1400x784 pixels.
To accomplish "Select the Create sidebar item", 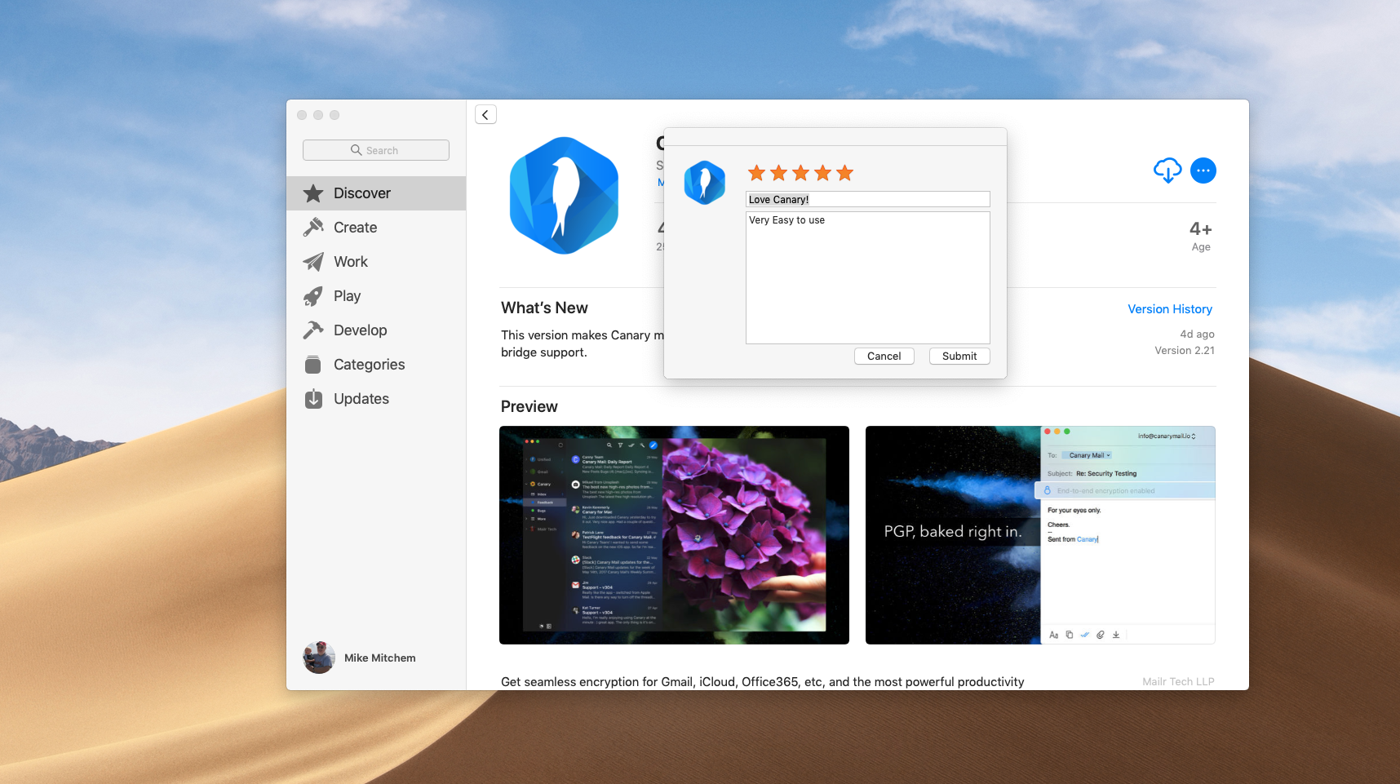I will coord(376,228).
